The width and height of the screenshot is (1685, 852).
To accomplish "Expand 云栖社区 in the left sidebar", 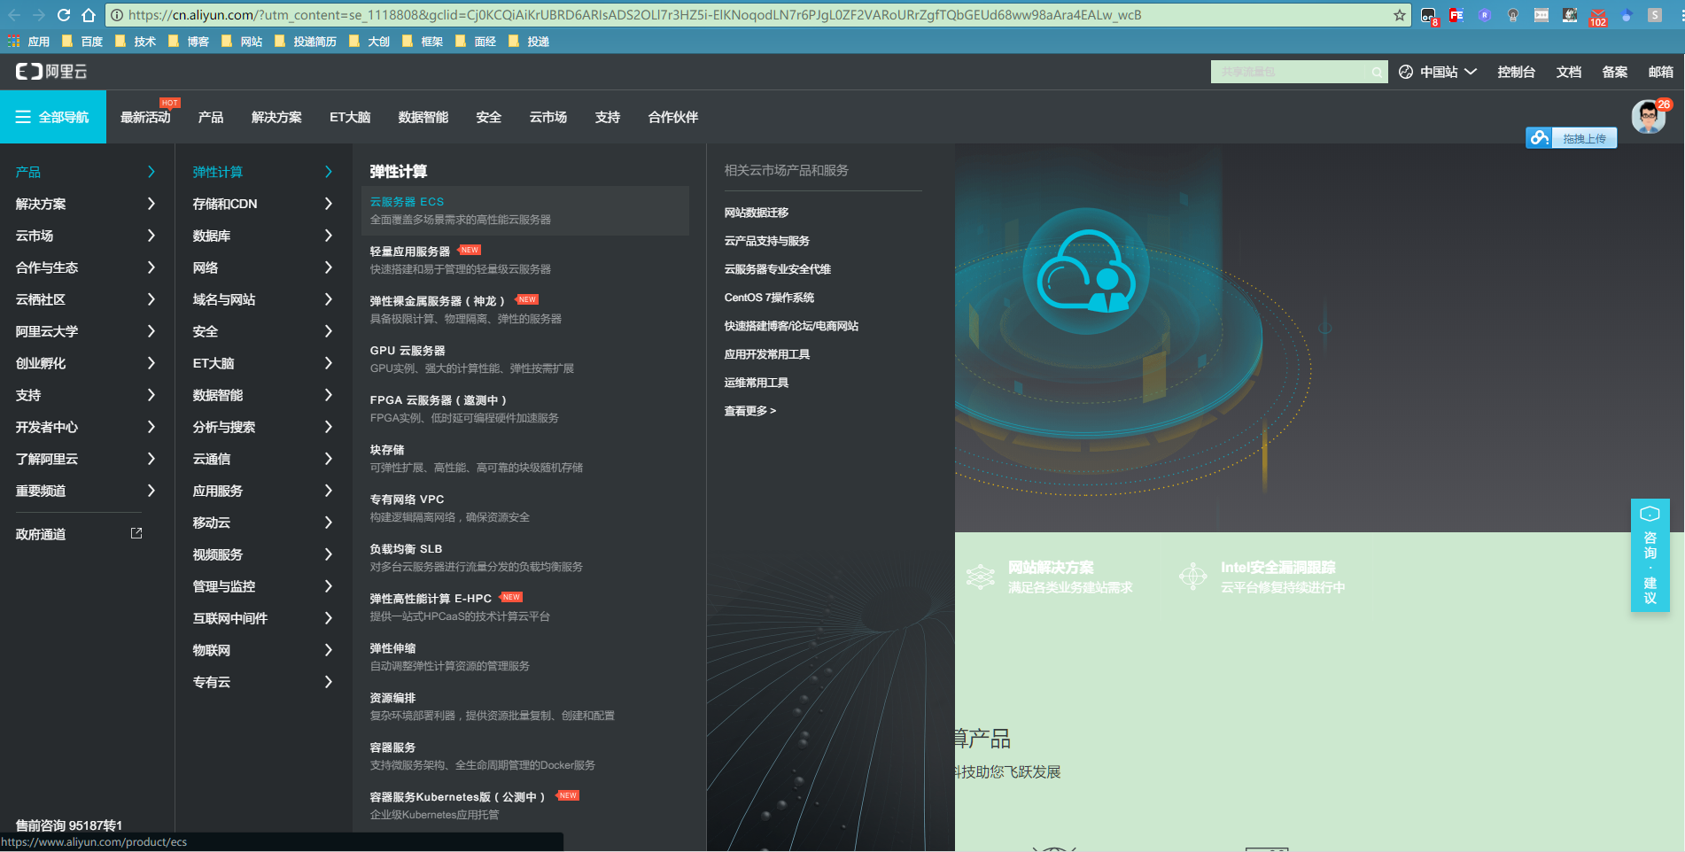I will click(86, 299).
